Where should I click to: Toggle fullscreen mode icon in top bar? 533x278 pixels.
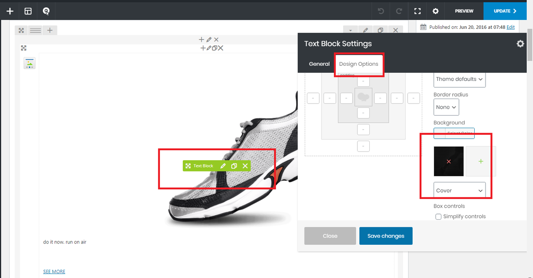pos(417,11)
